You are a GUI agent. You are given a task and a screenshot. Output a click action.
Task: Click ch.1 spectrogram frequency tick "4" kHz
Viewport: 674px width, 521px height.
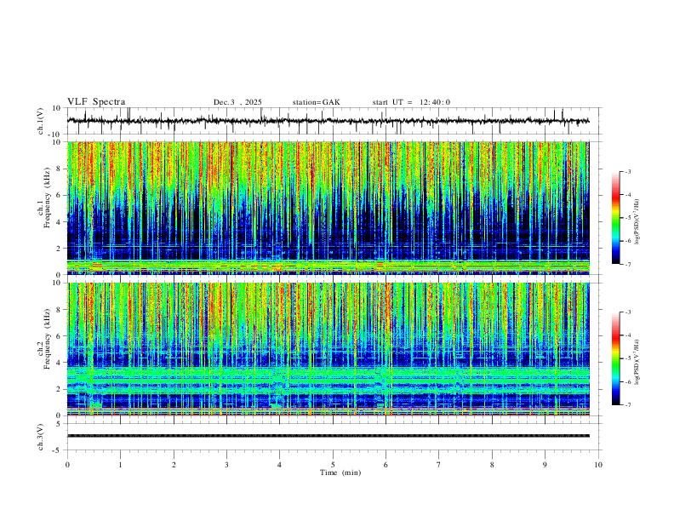(59, 222)
